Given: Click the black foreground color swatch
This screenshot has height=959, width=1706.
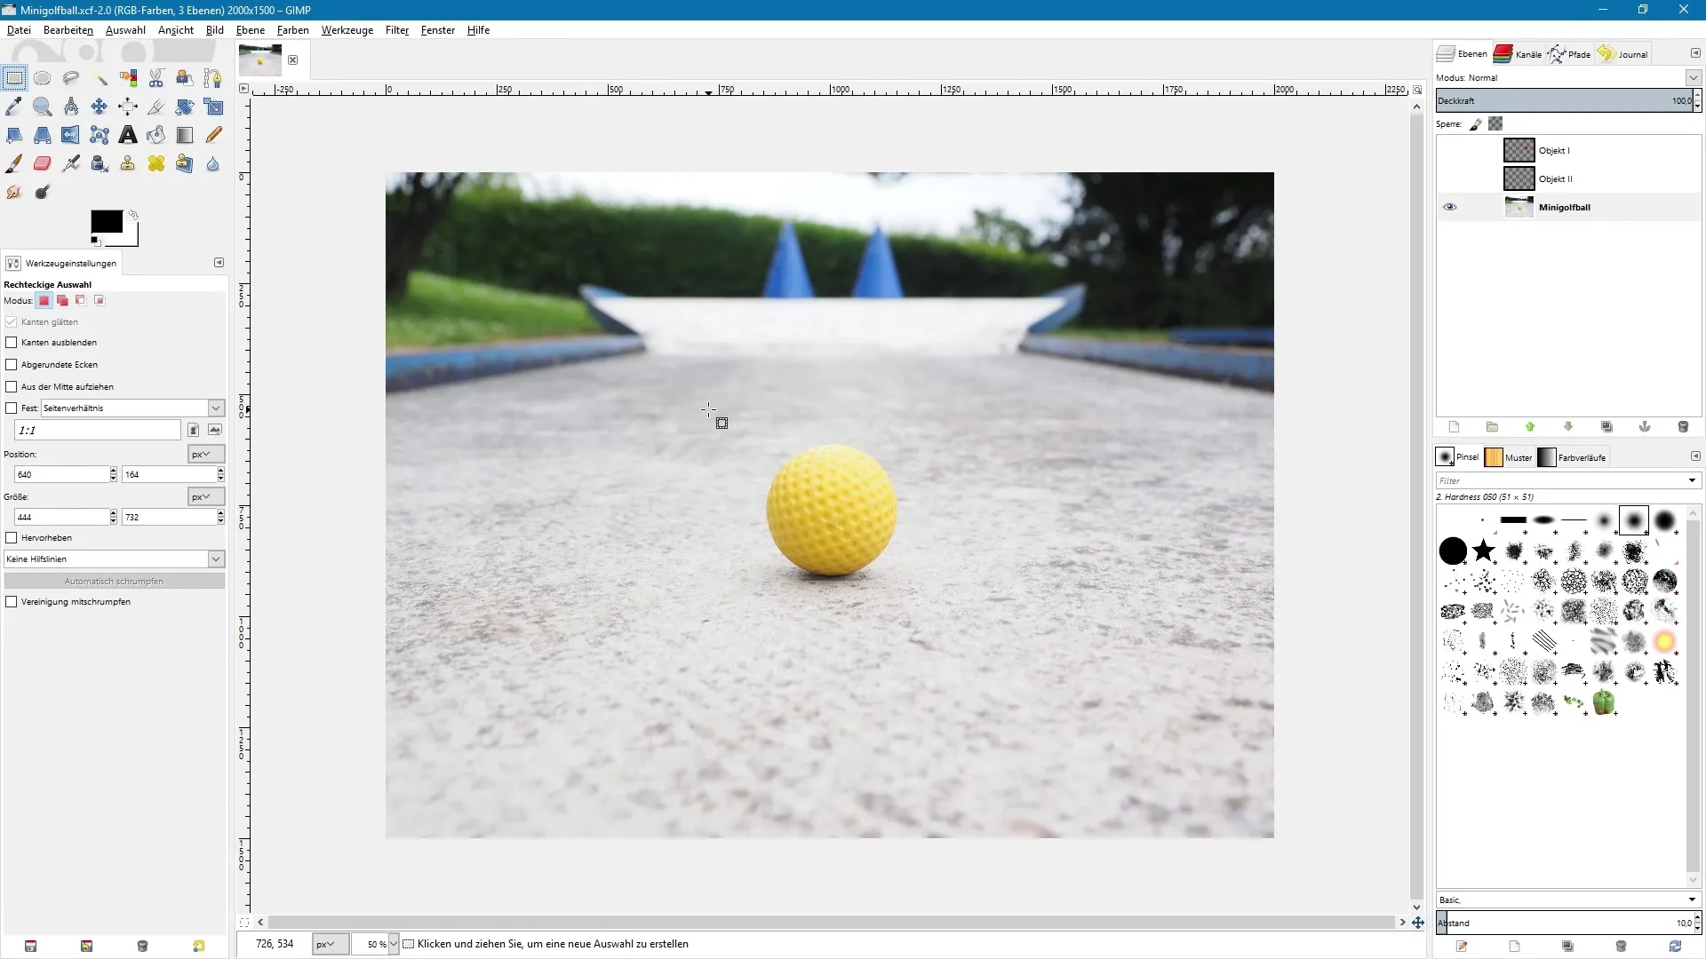Looking at the screenshot, I should point(106,222).
